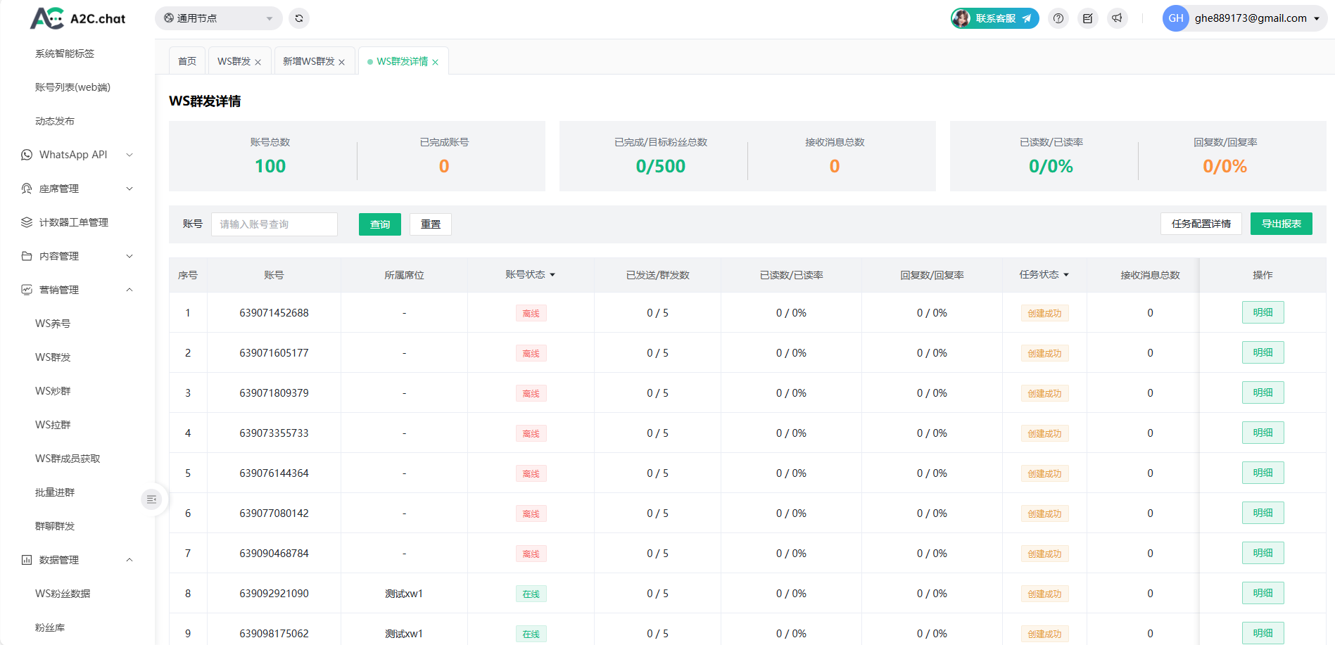Select WS养号 in the sidebar

click(53, 324)
